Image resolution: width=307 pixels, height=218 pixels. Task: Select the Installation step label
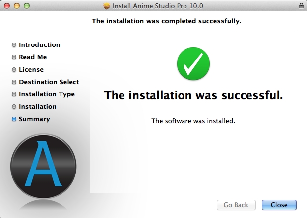point(38,107)
